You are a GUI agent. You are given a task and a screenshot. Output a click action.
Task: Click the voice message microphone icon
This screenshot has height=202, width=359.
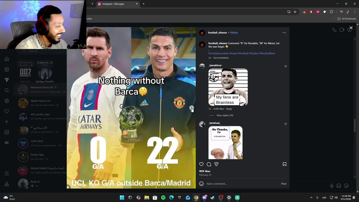(x=332, y=186)
